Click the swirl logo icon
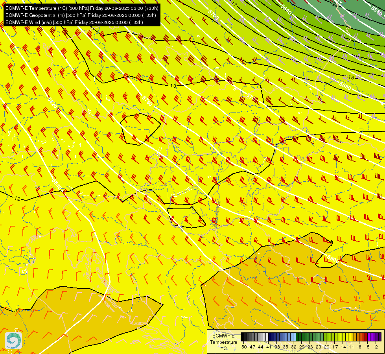Viewport: 385px width, 354px height. (13, 341)
